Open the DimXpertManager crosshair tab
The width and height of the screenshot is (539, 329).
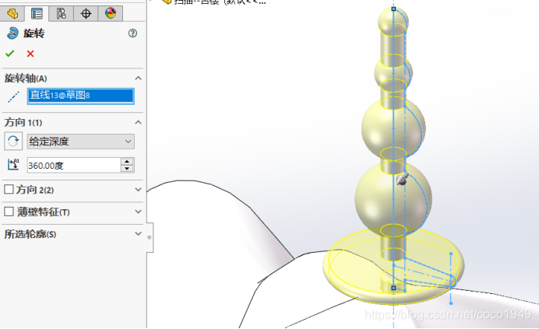click(x=86, y=14)
